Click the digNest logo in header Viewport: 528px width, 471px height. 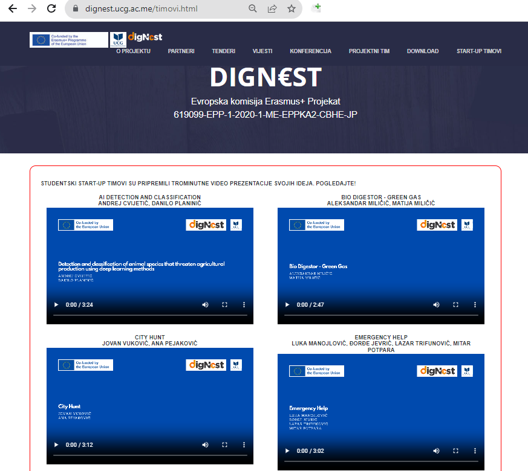(145, 37)
